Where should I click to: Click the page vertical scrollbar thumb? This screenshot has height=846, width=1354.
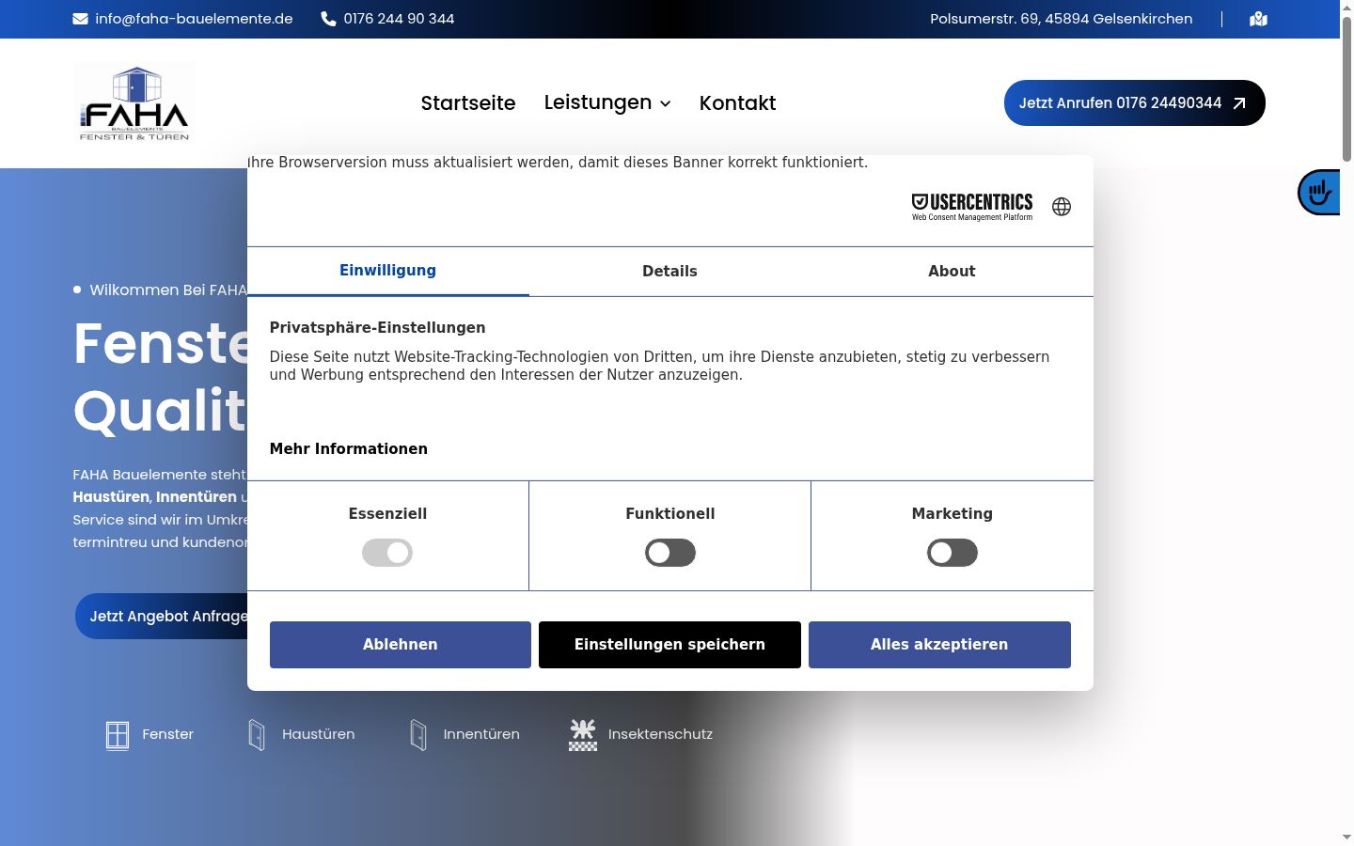click(1346, 89)
